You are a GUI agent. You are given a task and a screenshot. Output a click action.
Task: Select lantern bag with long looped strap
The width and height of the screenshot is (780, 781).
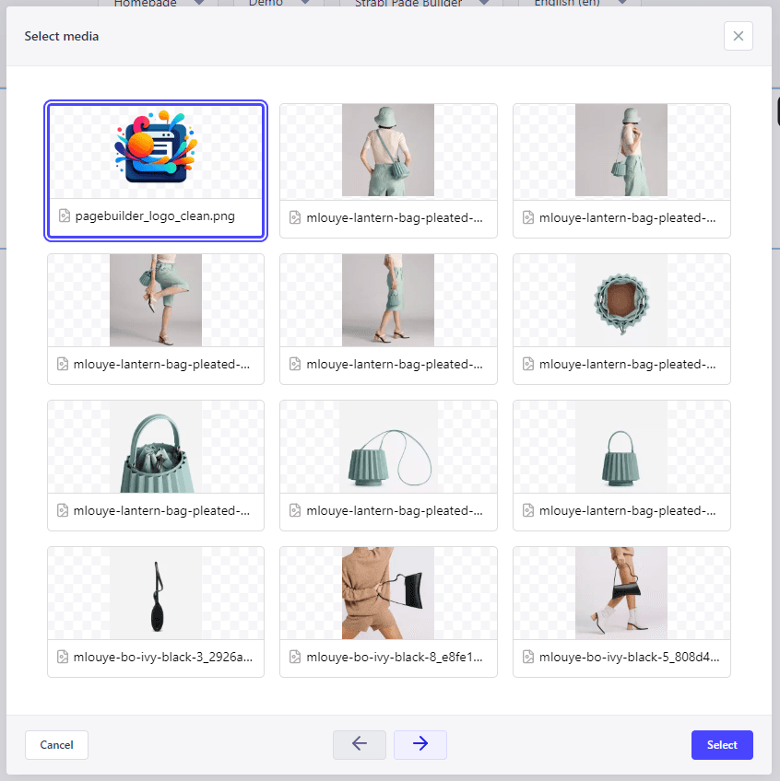(388, 447)
